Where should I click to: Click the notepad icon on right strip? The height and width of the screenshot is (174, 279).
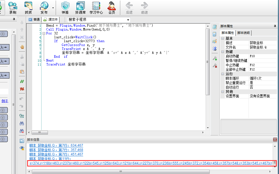pyautogui.click(x=215, y=27)
